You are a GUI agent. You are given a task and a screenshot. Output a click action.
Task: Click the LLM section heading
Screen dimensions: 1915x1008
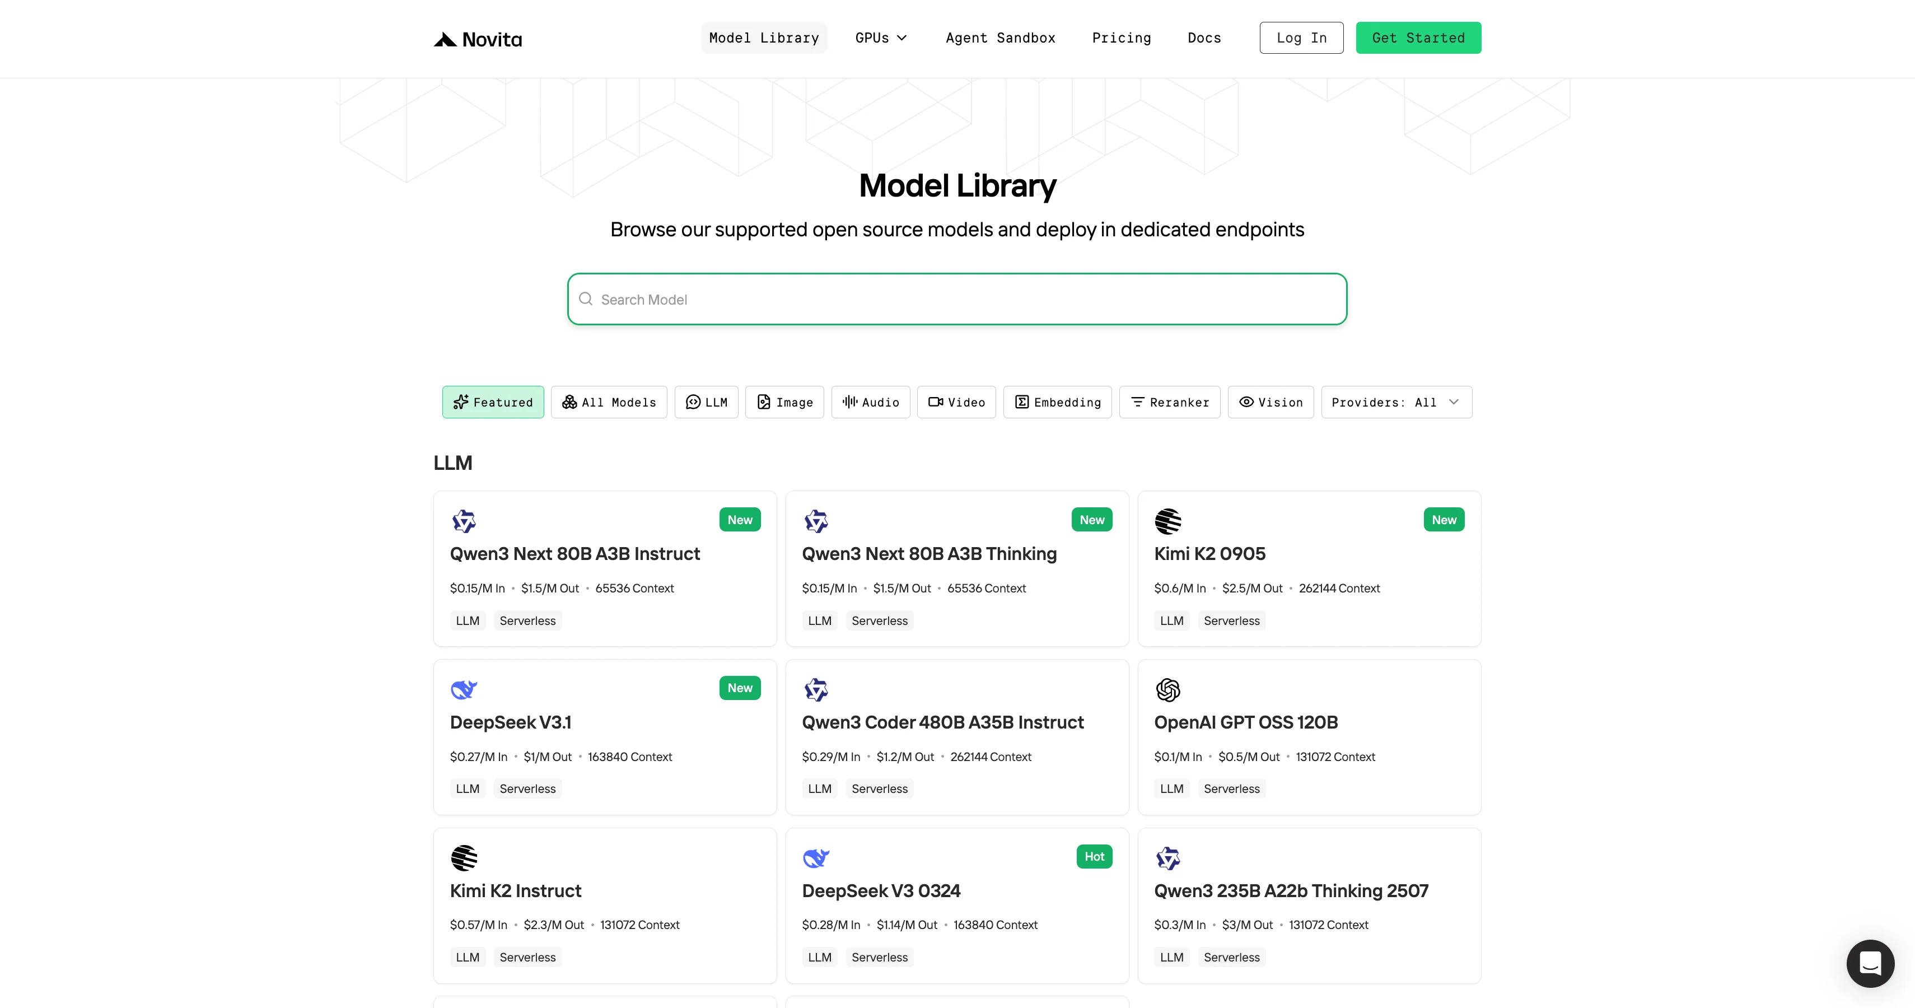click(x=453, y=463)
